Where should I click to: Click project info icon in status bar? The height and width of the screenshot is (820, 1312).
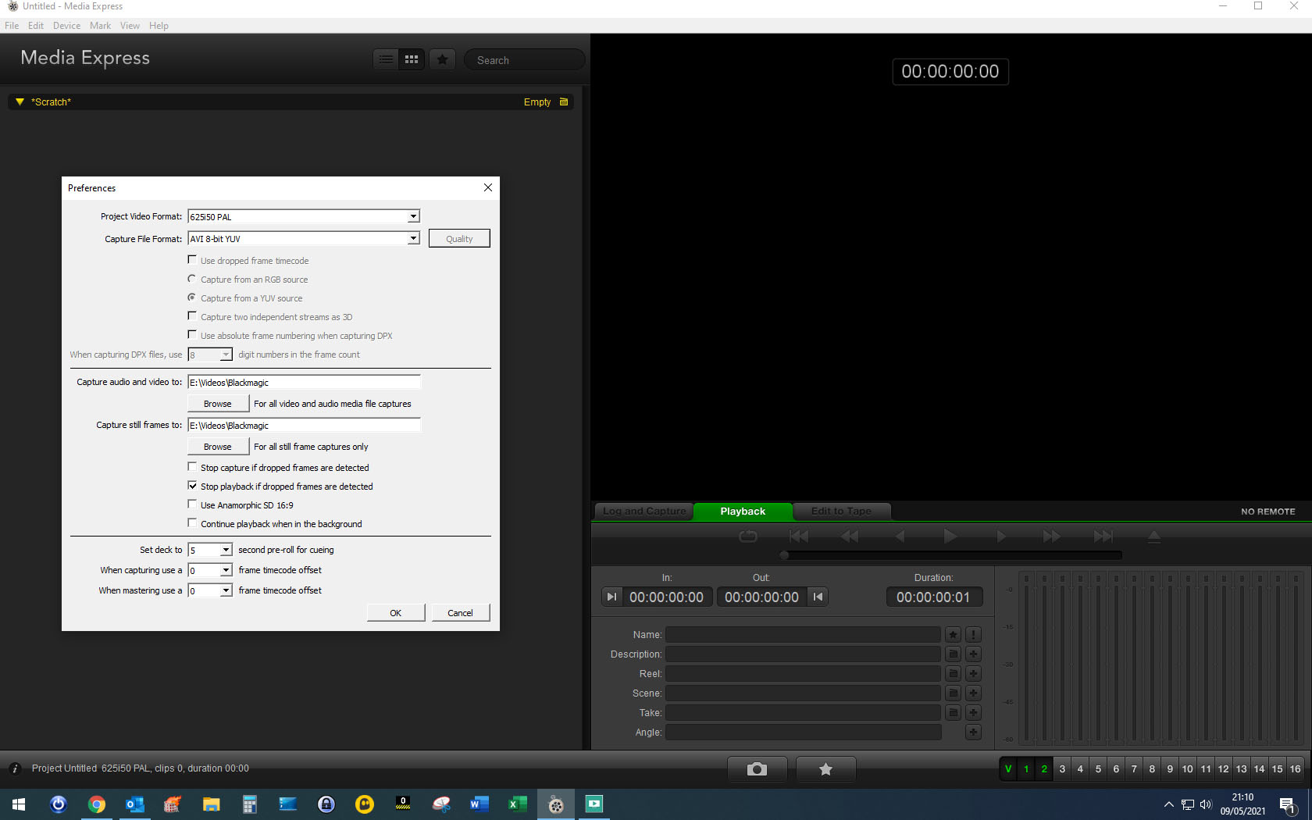(x=15, y=768)
